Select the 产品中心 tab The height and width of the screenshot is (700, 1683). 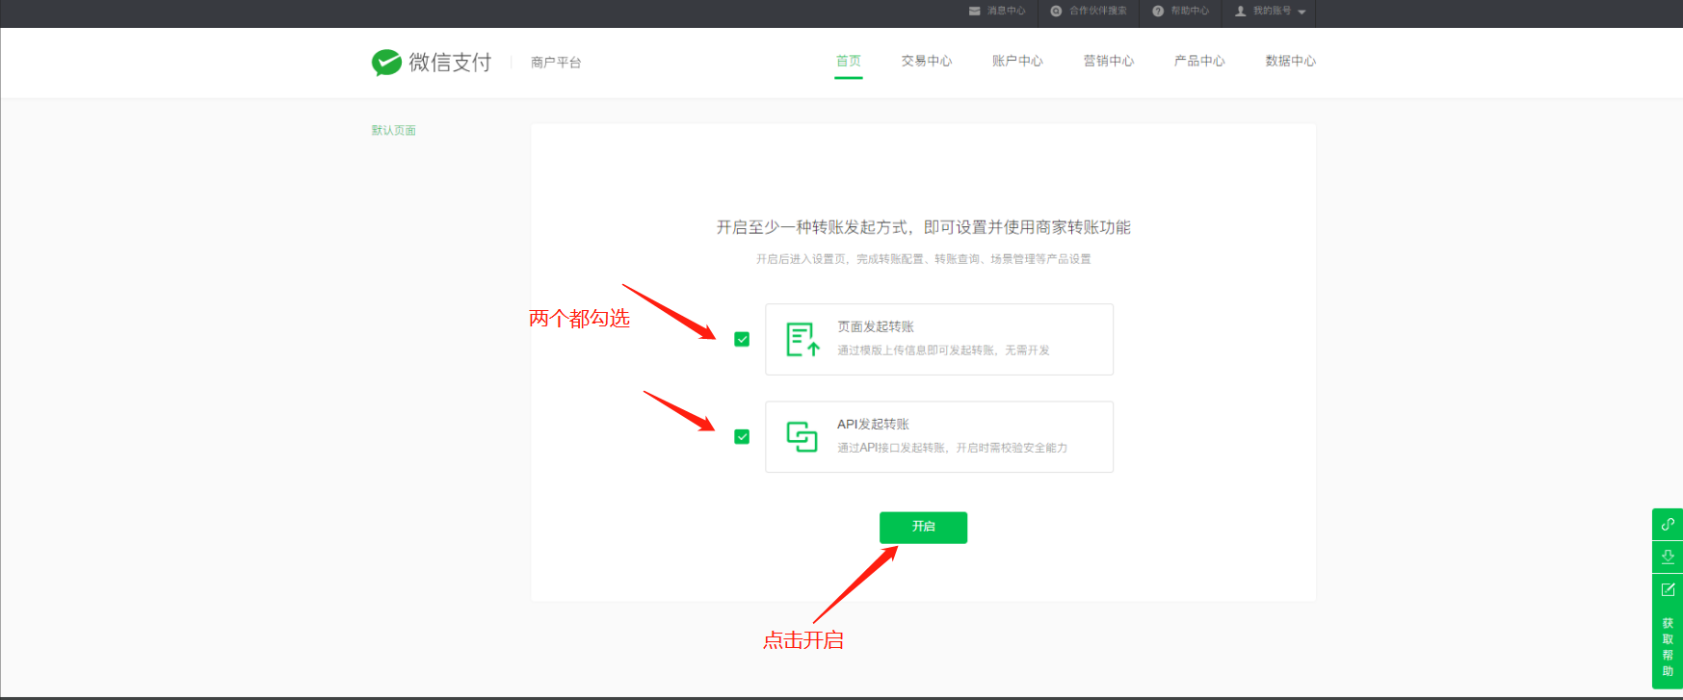point(1199,61)
